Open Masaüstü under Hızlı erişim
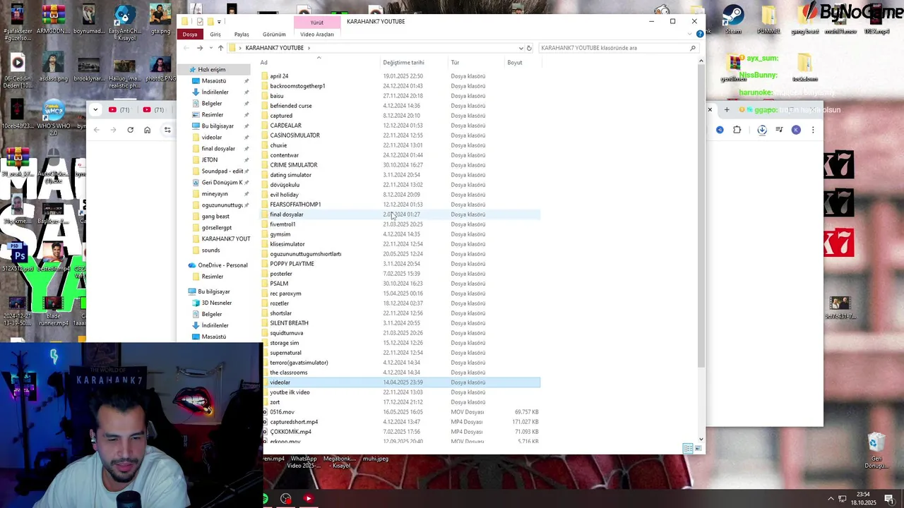 [x=213, y=81]
